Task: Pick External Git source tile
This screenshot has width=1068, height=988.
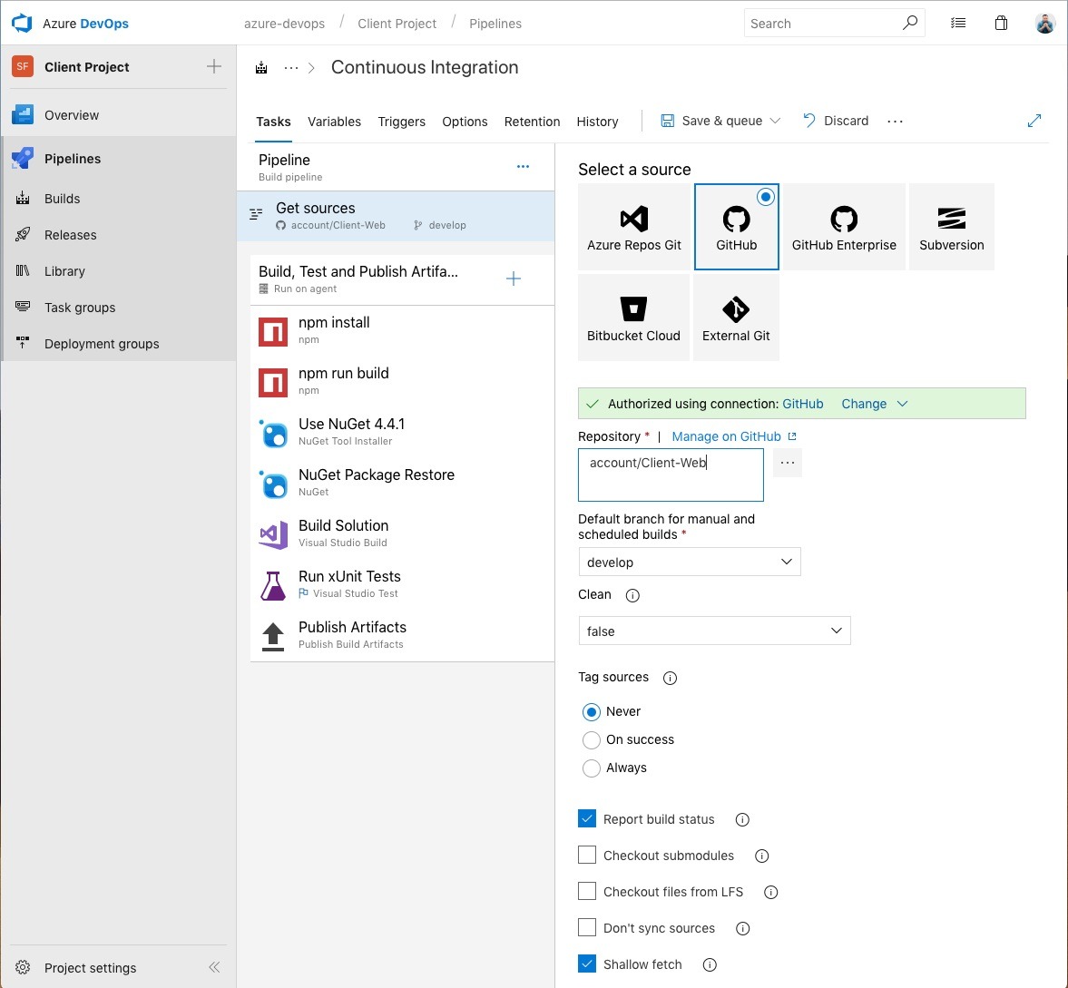Action: tap(736, 318)
